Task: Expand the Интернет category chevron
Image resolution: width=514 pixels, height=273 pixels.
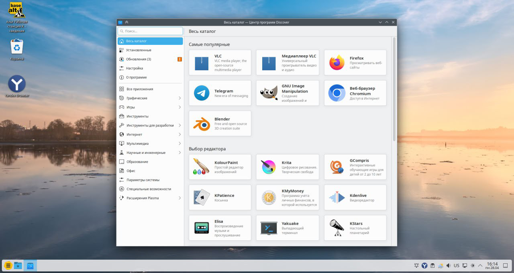Action: [x=179, y=135]
